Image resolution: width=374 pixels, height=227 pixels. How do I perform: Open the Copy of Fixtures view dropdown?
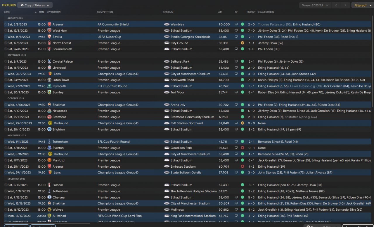35,5
